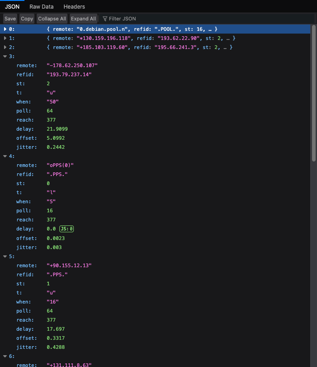This screenshot has height=367, width=317.
Task: Click the Save button
Action: pos(10,19)
